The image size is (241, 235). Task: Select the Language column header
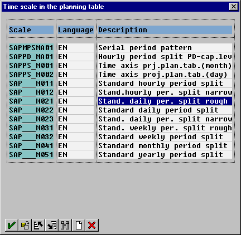[76, 30]
